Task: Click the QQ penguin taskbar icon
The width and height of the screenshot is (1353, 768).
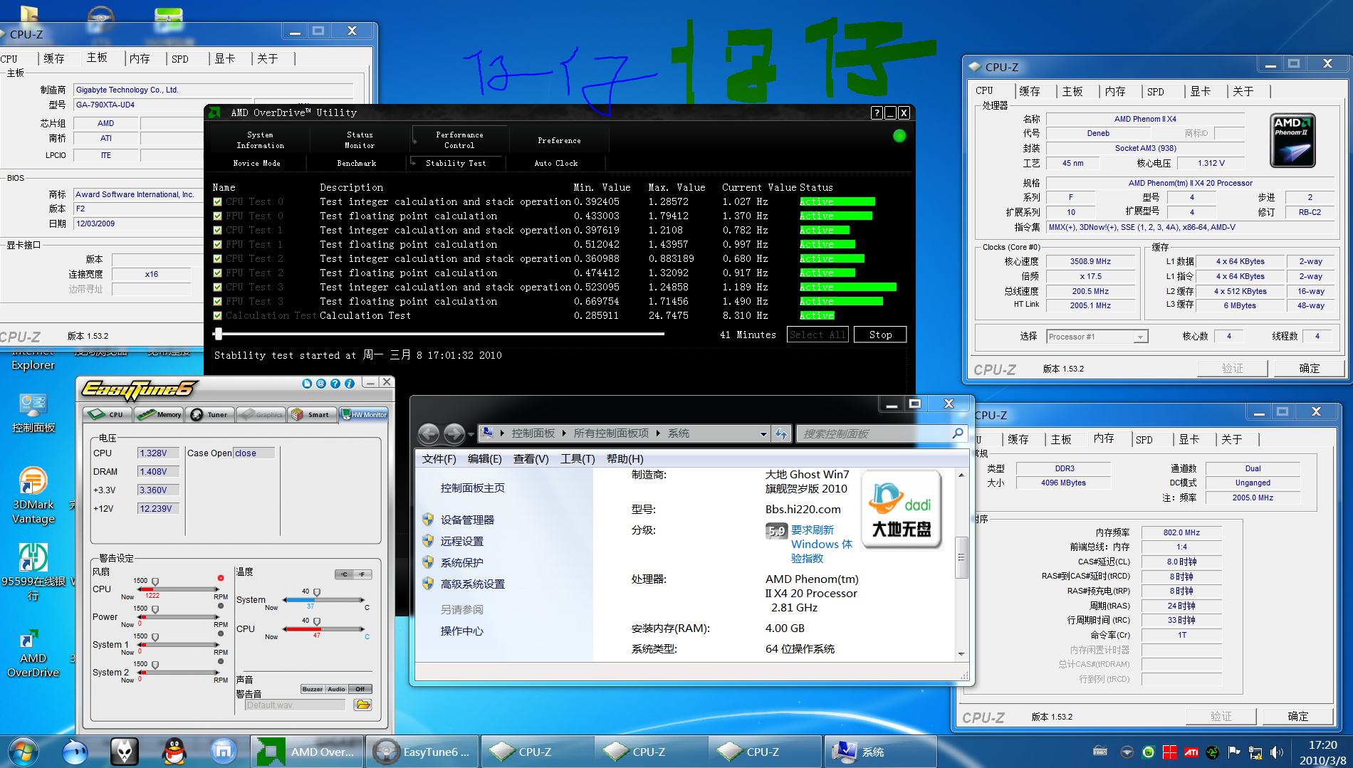Action: coord(174,752)
